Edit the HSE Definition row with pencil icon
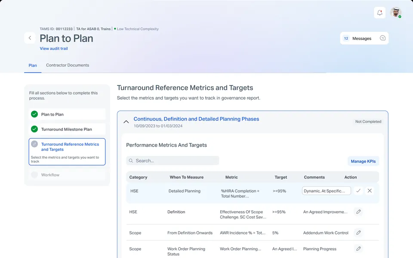The image size is (413, 258). [x=358, y=212]
